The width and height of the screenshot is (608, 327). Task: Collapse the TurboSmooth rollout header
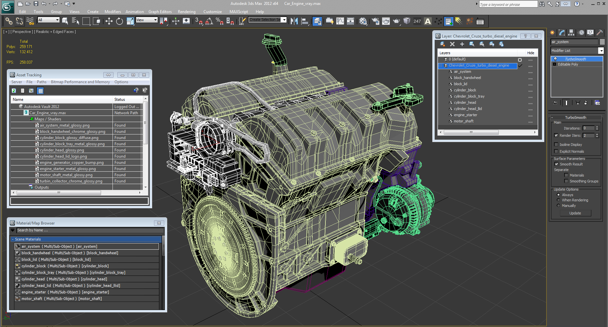576,117
